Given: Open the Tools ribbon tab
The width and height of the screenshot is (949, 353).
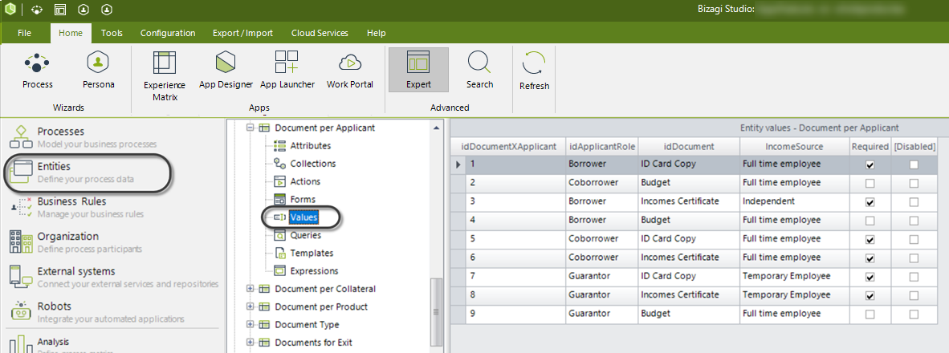Looking at the screenshot, I should click(x=112, y=33).
